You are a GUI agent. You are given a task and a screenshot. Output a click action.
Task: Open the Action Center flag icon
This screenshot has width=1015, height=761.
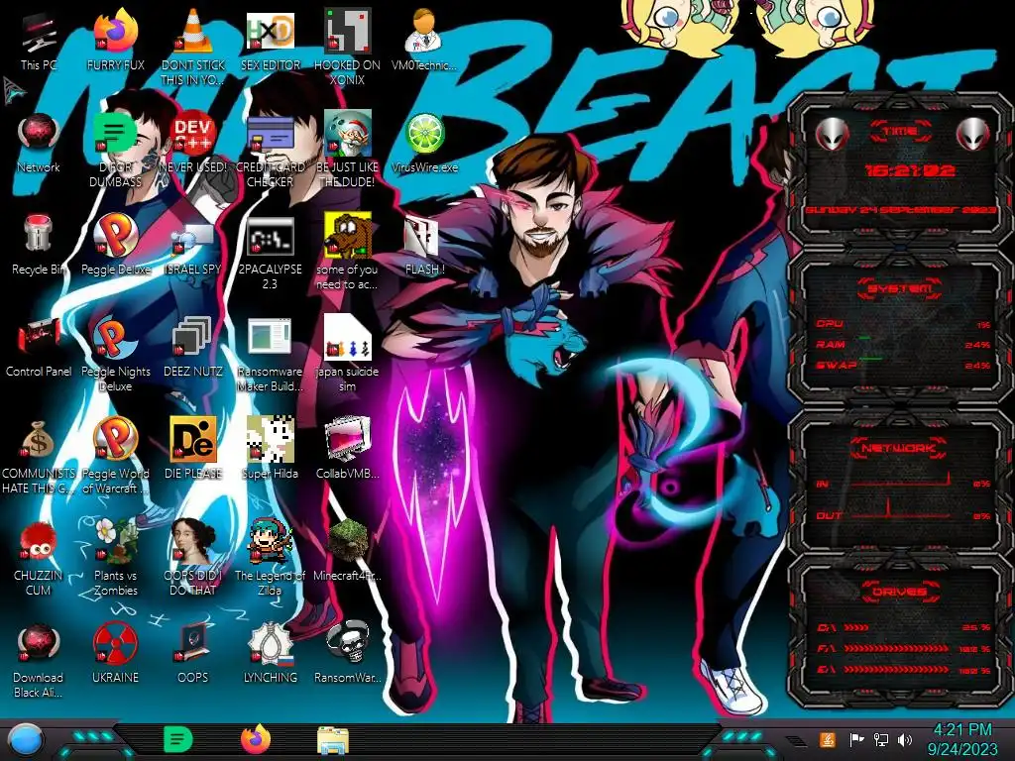pyautogui.click(x=857, y=739)
